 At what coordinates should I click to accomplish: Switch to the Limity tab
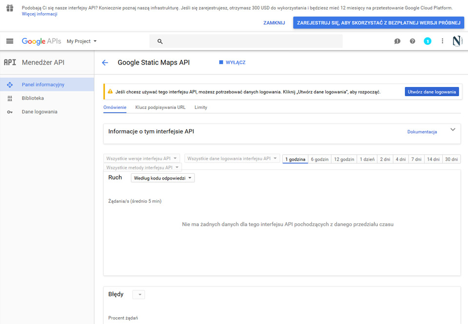coord(201,108)
